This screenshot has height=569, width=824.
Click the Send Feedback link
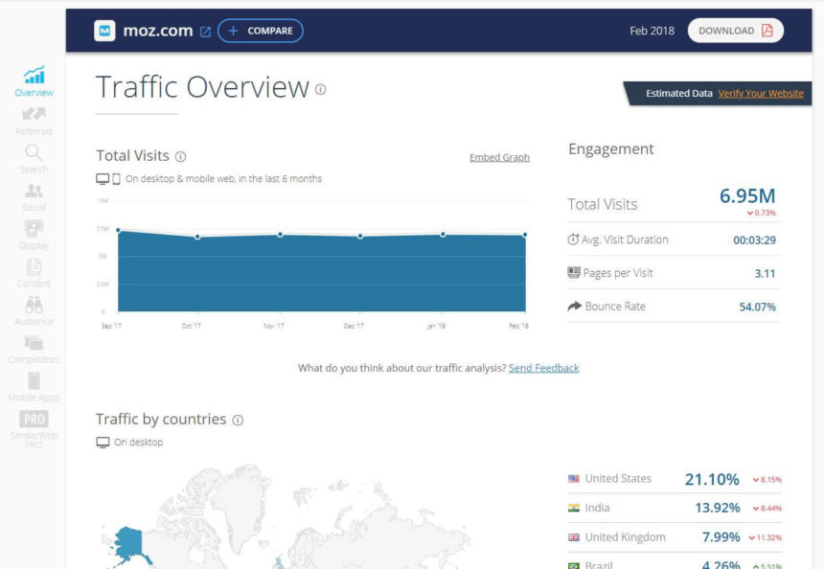(x=543, y=368)
